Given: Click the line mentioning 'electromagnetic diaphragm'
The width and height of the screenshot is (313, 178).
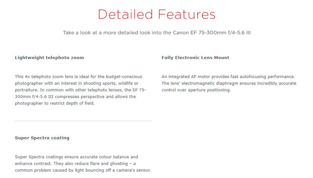Looking at the screenshot, I should (229, 83).
